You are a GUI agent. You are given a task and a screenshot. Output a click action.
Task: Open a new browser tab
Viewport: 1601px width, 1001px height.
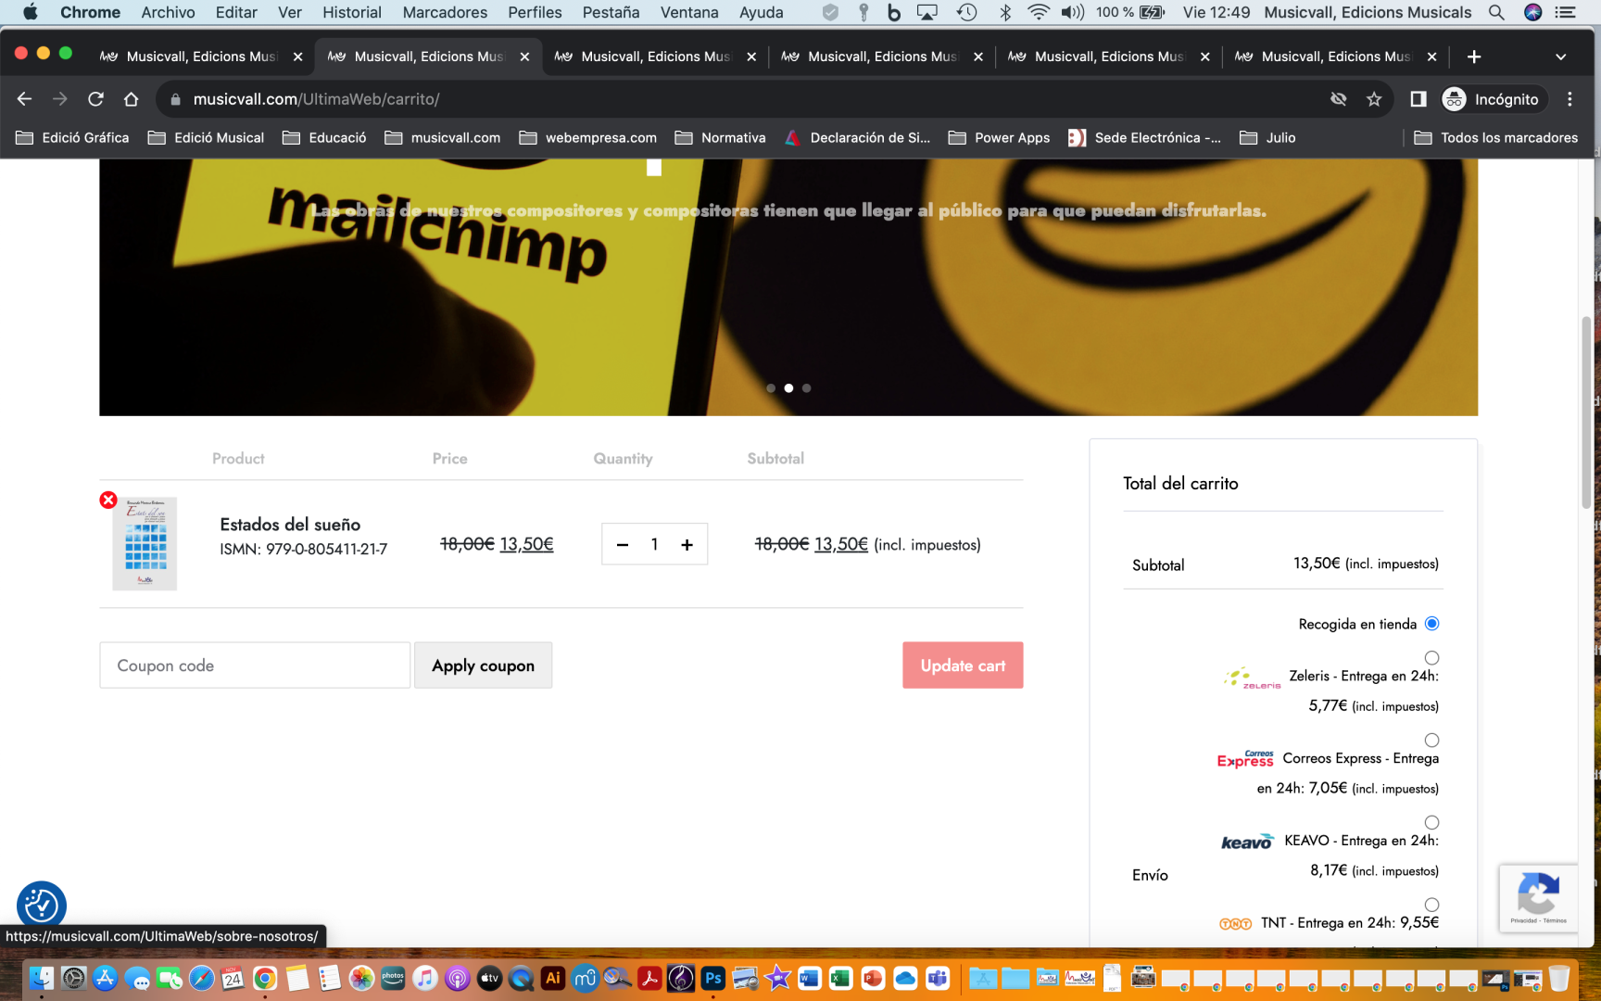(1474, 57)
